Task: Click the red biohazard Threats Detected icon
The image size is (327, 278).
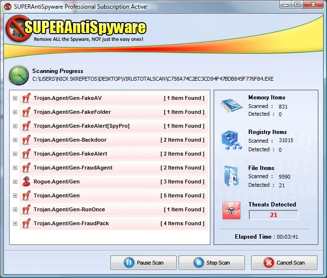Action: [x=231, y=210]
